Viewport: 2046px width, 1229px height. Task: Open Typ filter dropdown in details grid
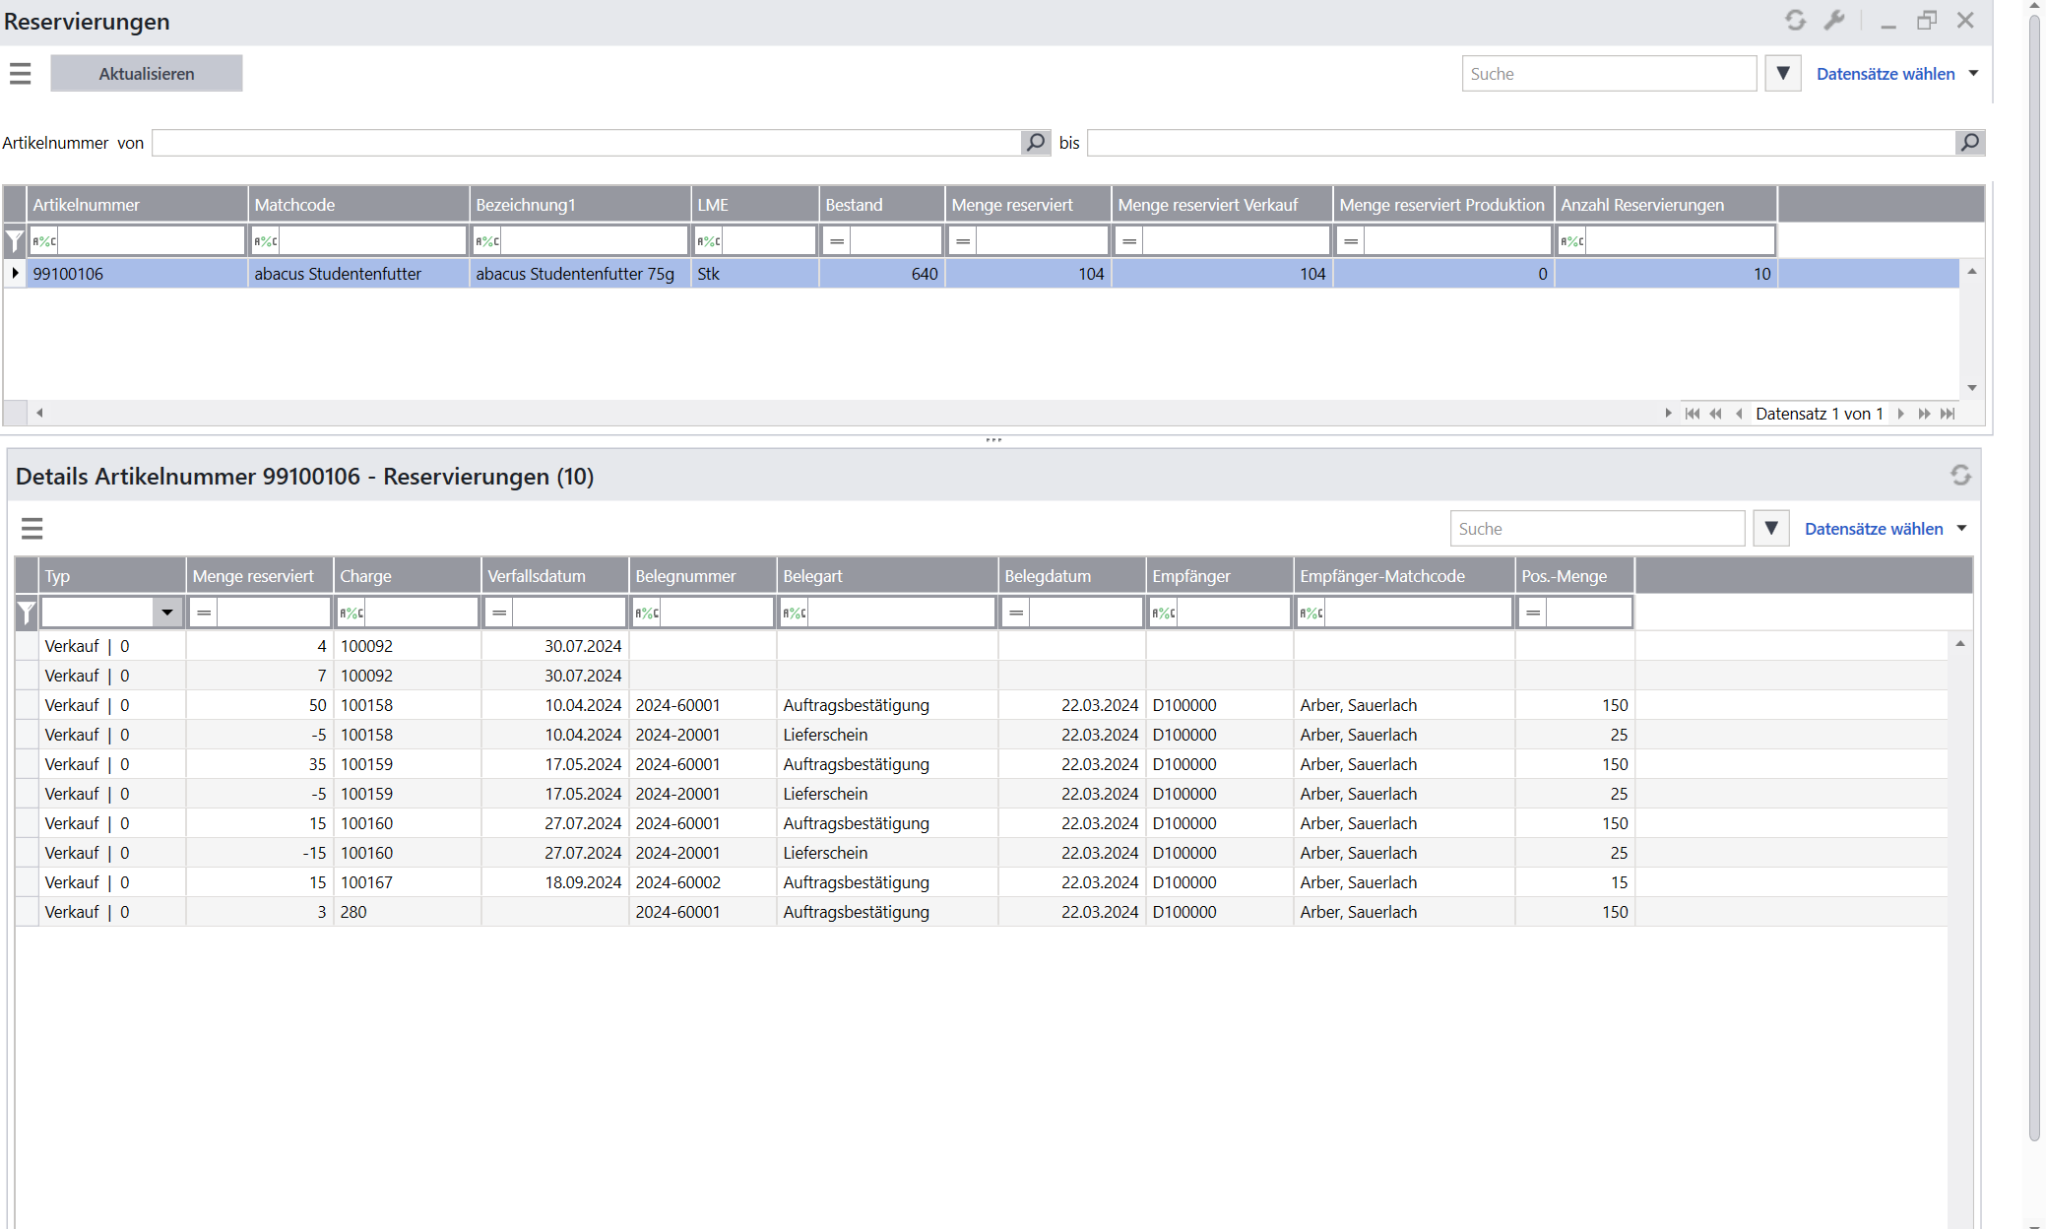pos(167,613)
